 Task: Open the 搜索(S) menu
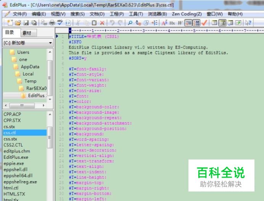point(77,14)
